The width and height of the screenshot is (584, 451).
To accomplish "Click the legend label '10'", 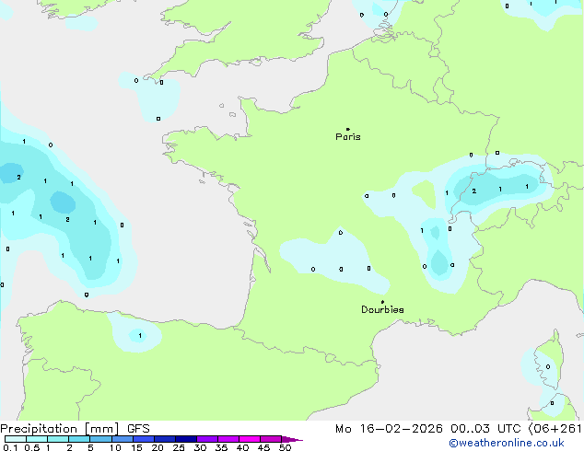I will (115, 447).
